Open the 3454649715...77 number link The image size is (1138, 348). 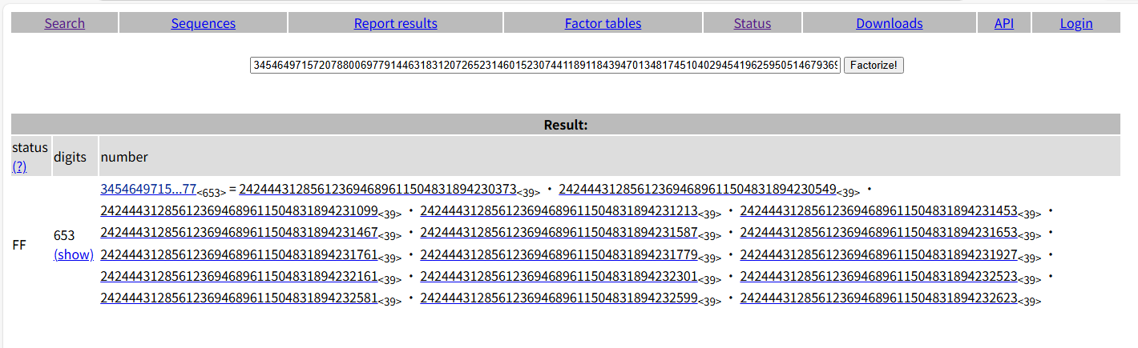(148, 189)
